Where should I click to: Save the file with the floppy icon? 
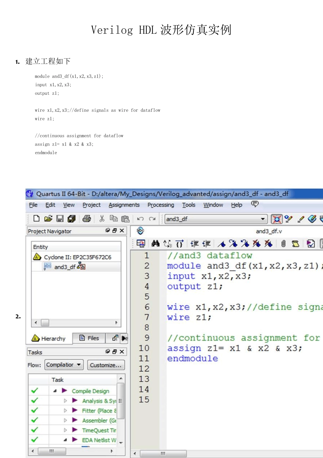point(60,218)
